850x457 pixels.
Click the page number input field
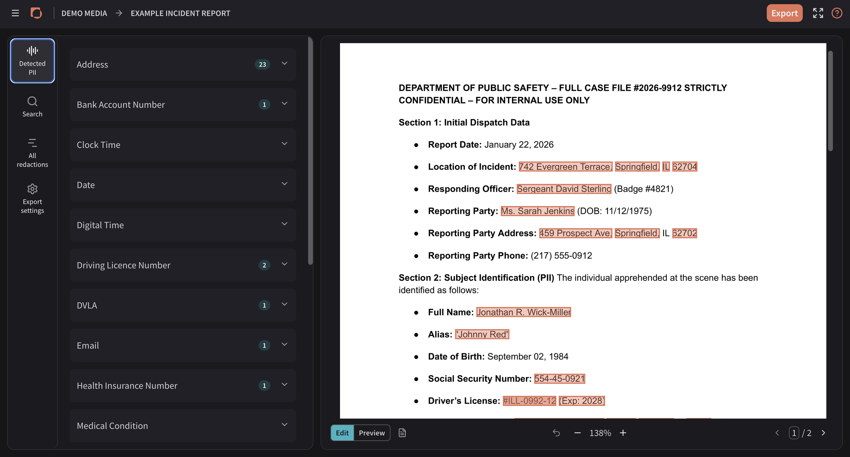coord(794,433)
